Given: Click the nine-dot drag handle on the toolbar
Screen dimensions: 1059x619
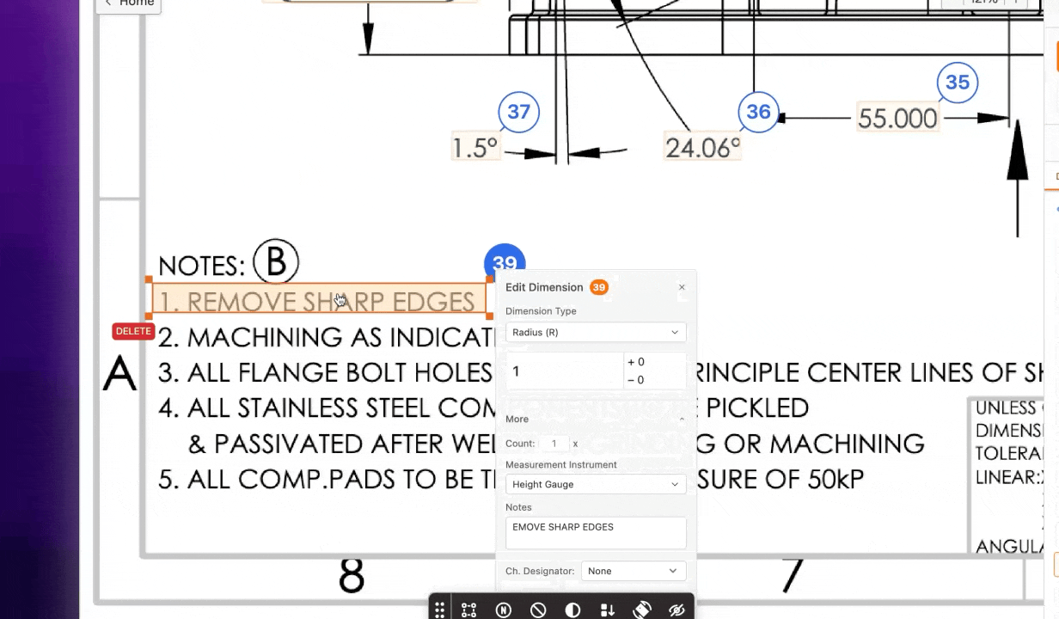Looking at the screenshot, I should click(x=439, y=609).
